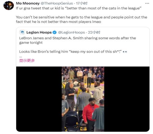Click the blue verified badge
The height and width of the screenshot is (134, 153).
[54, 32]
